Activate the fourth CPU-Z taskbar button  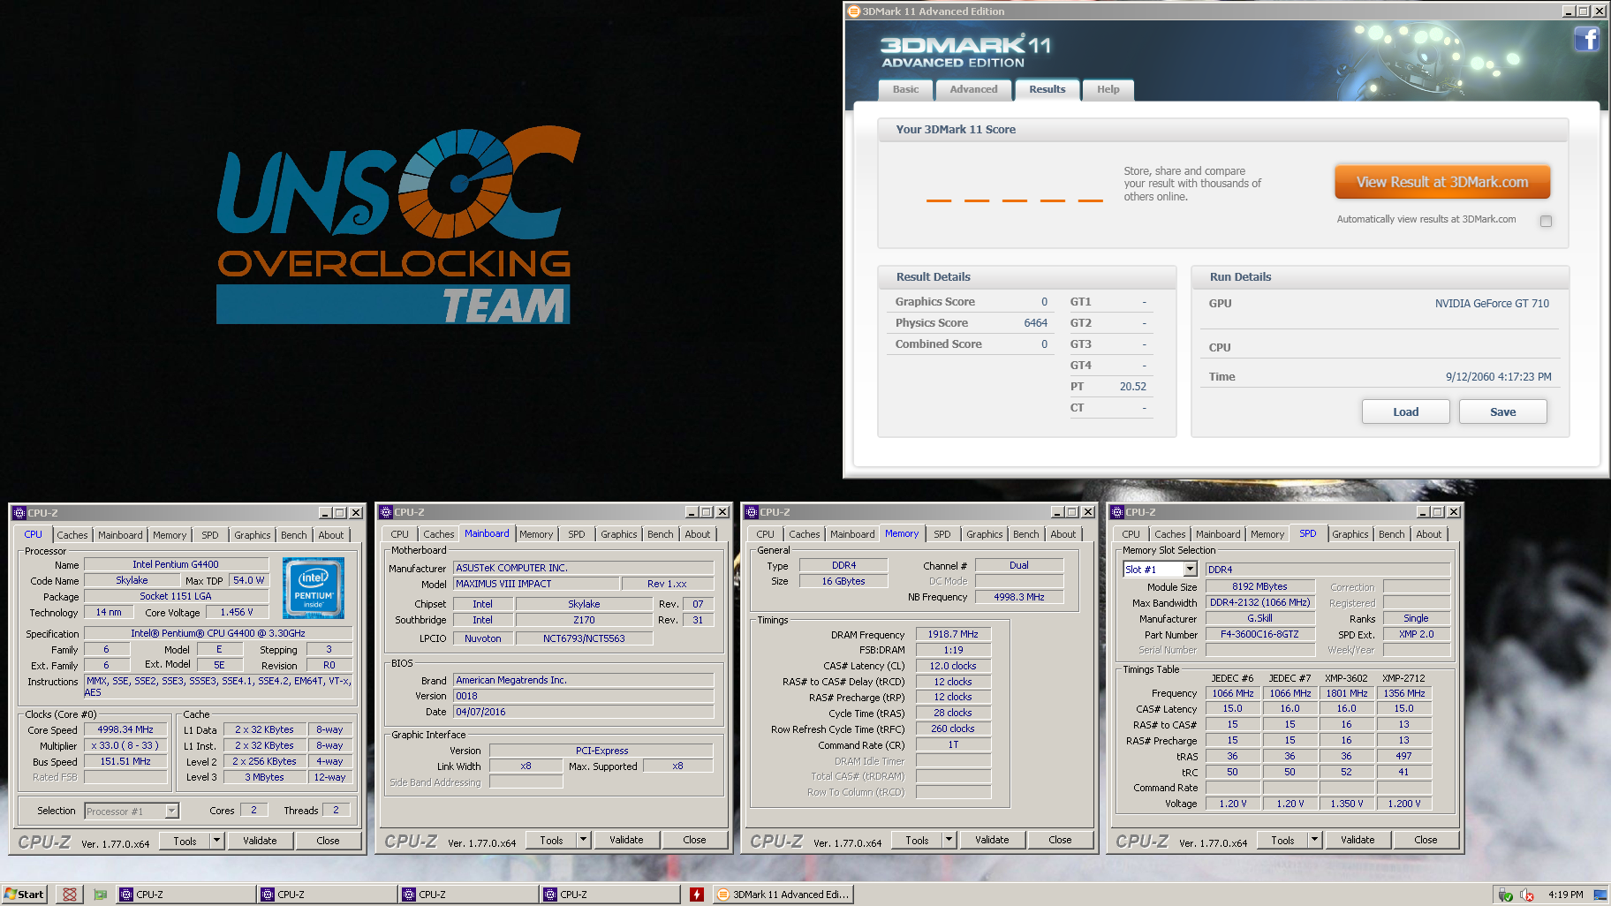[609, 895]
